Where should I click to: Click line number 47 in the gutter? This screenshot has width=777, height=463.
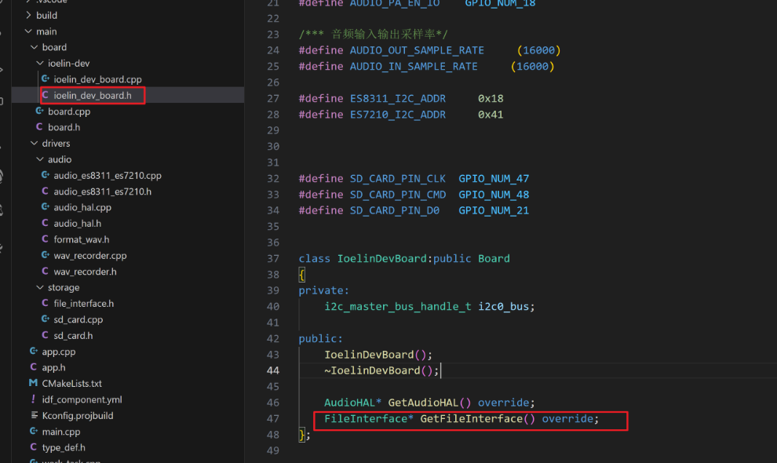[273, 418]
